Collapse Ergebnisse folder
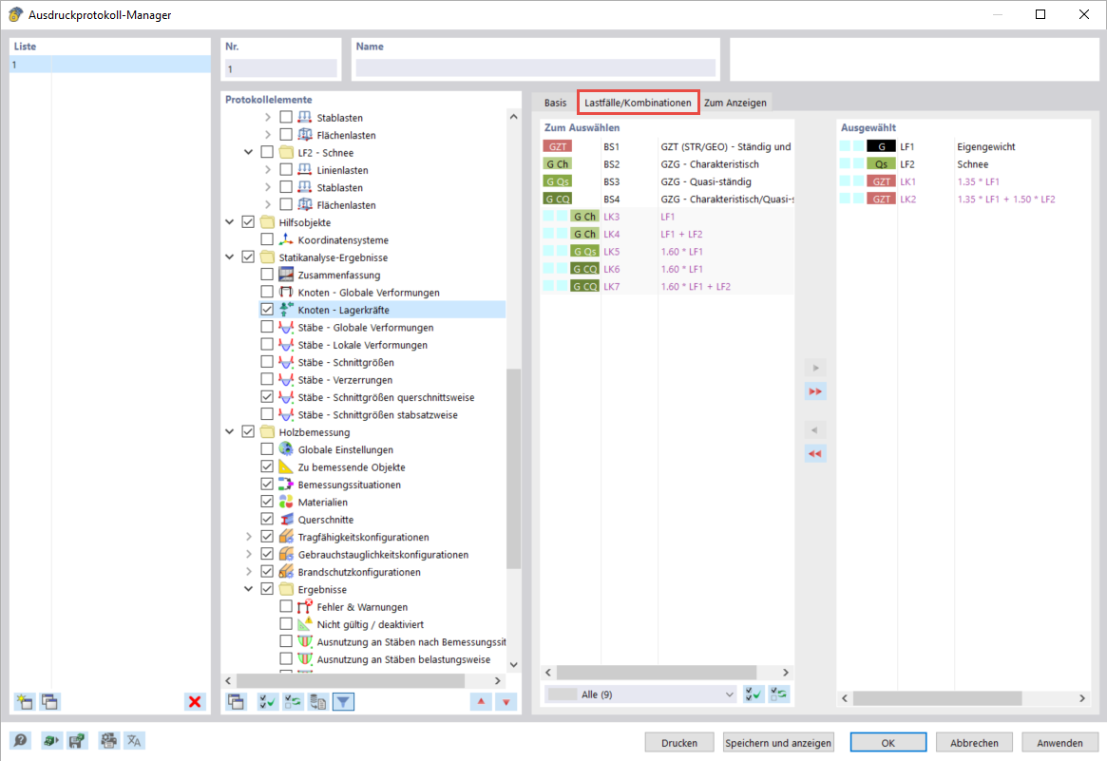 pos(249,589)
